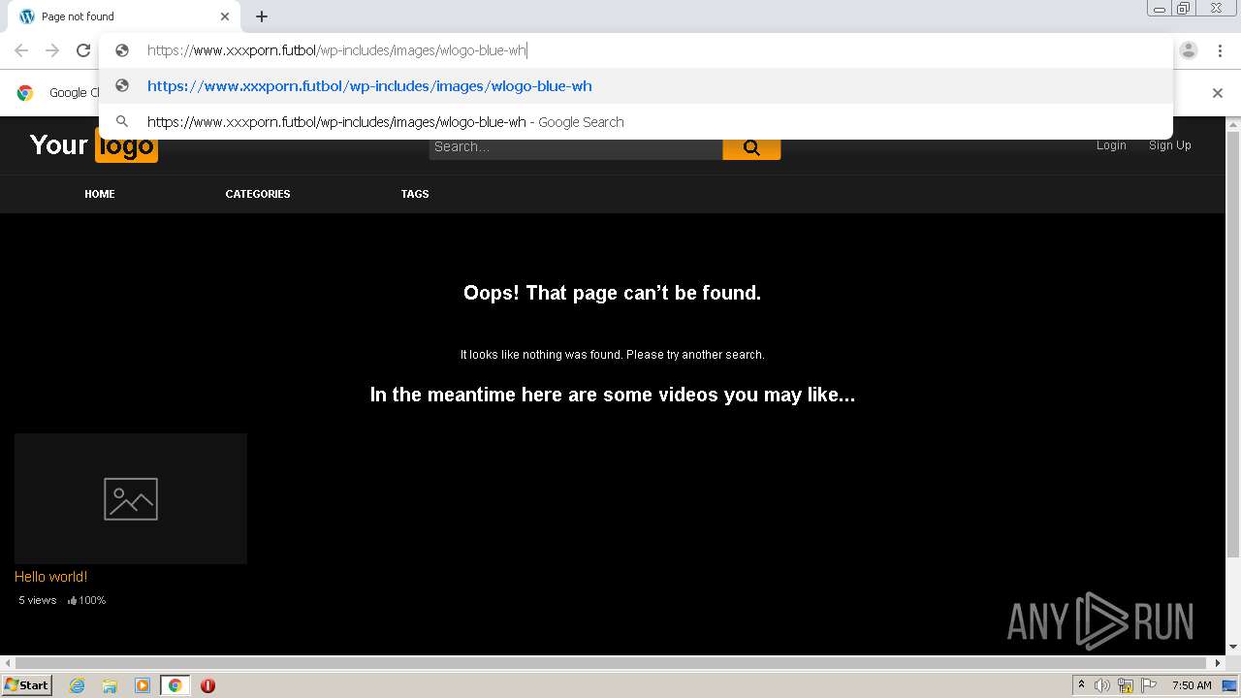
Task: Open a new browser tab
Action: tap(262, 16)
